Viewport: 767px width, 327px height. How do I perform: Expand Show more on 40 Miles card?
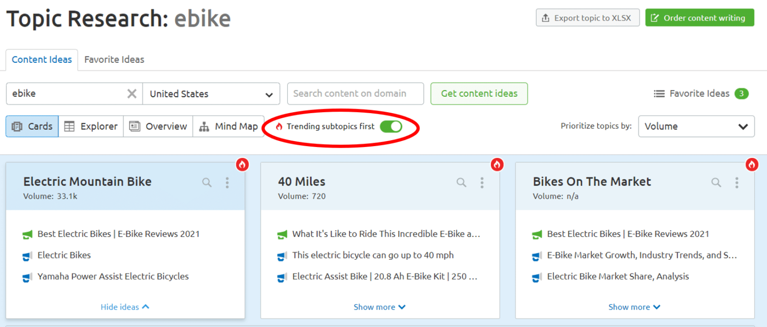(380, 307)
